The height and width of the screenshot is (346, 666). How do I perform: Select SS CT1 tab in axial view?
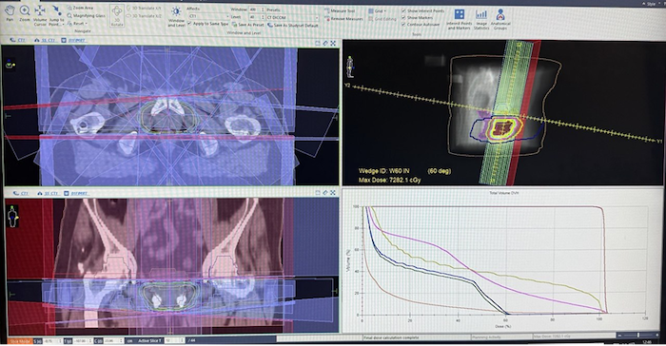coord(45,40)
